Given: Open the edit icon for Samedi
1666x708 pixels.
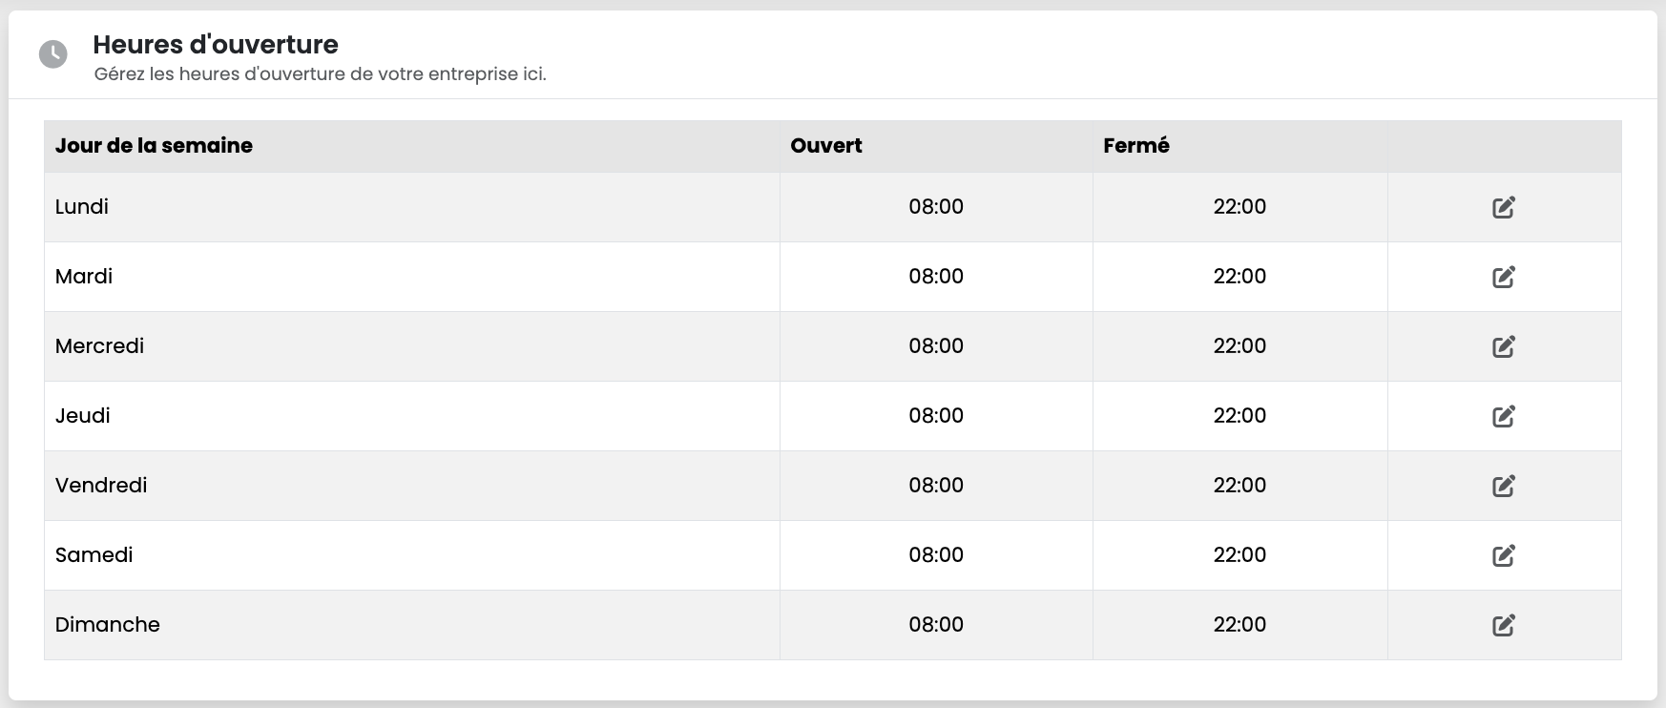Looking at the screenshot, I should (1504, 555).
